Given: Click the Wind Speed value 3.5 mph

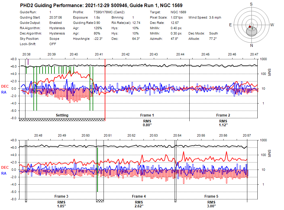Looking at the screenshot, I should (x=215, y=17).
